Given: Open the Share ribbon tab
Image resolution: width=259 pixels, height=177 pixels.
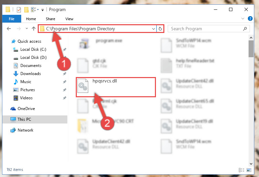Looking at the screenshot, I should click(51, 19).
